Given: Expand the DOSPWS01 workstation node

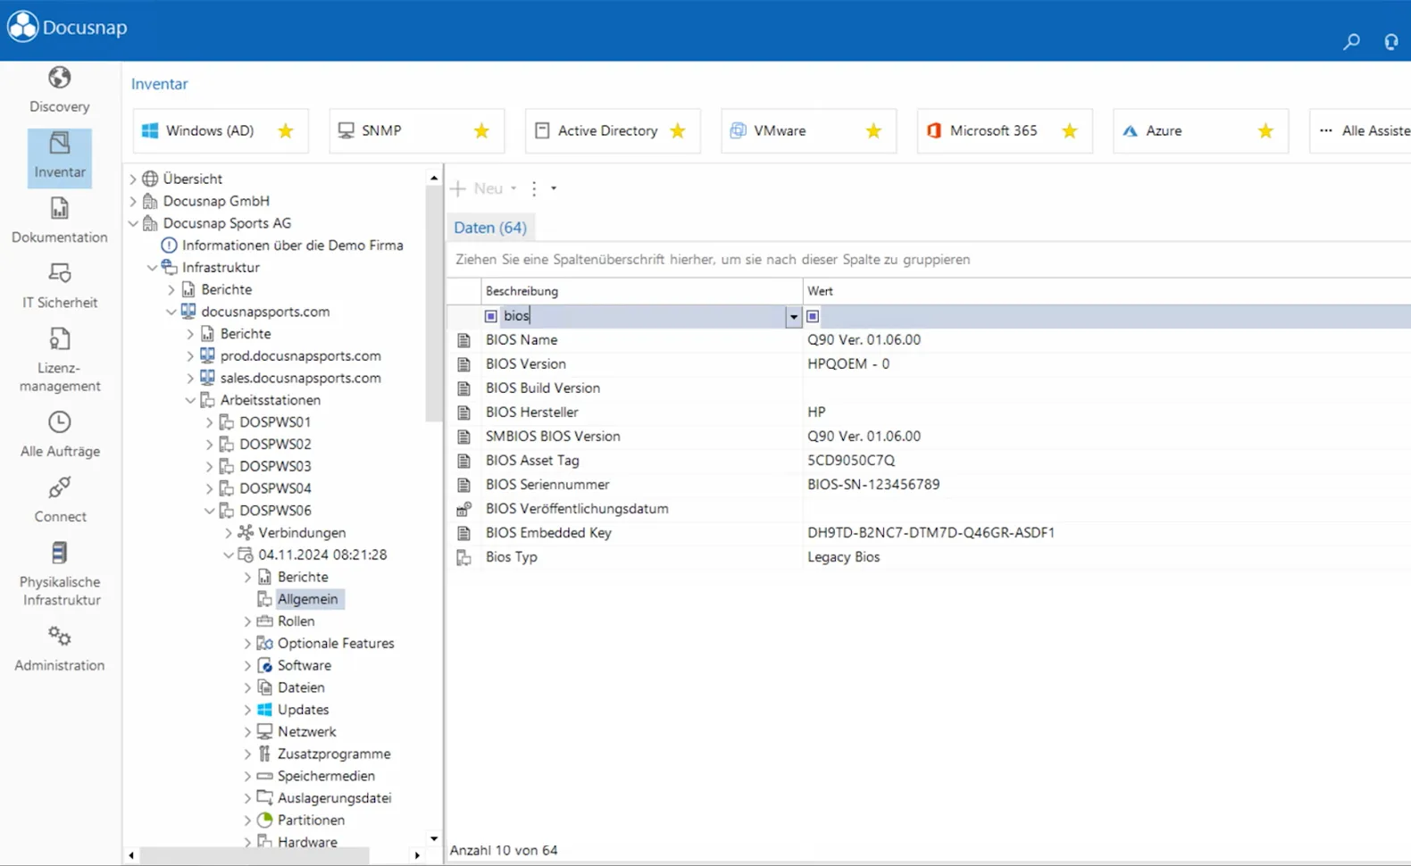Looking at the screenshot, I should point(209,421).
